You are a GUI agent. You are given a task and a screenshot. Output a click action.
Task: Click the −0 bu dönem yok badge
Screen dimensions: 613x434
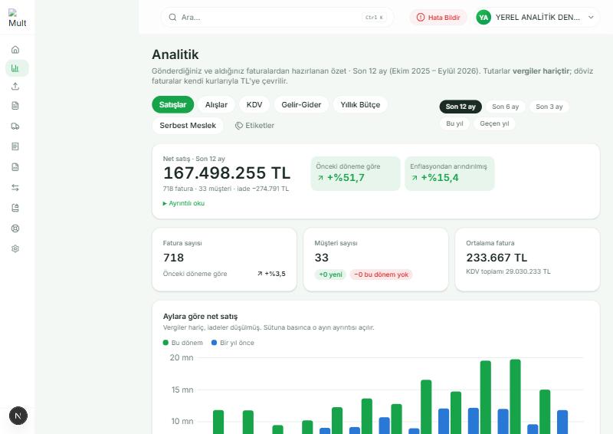(381, 275)
